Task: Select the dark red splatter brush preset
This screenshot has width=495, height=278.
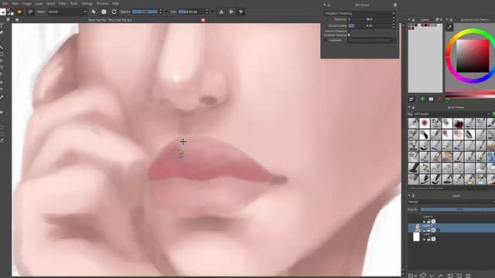Action: pos(458,123)
